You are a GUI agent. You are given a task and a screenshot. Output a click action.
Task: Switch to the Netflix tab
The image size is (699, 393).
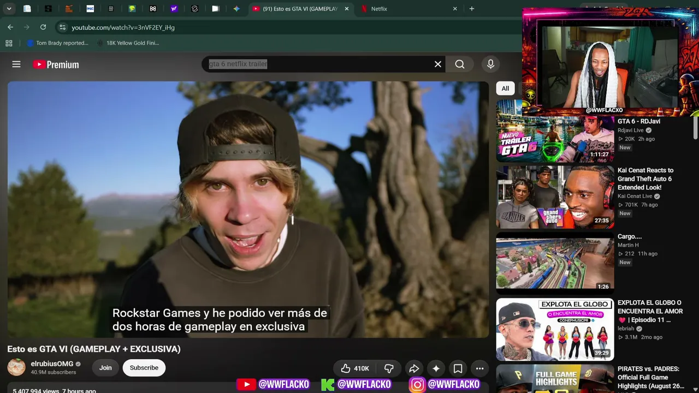[408, 9]
